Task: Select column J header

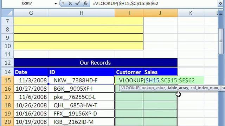Action: point(160,13)
